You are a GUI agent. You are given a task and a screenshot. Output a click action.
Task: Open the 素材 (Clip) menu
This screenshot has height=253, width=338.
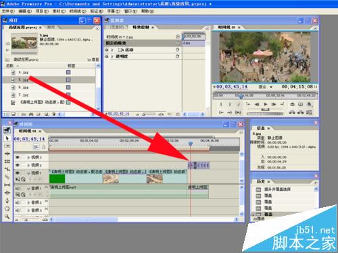(x=59, y=11)
